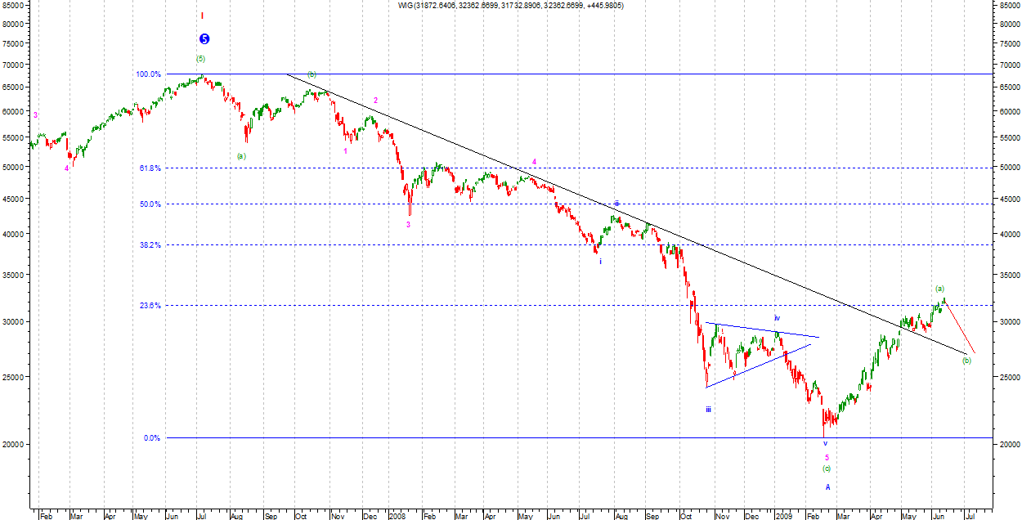
Task: Select the blue iv label above the triangle
Action: 777,317
